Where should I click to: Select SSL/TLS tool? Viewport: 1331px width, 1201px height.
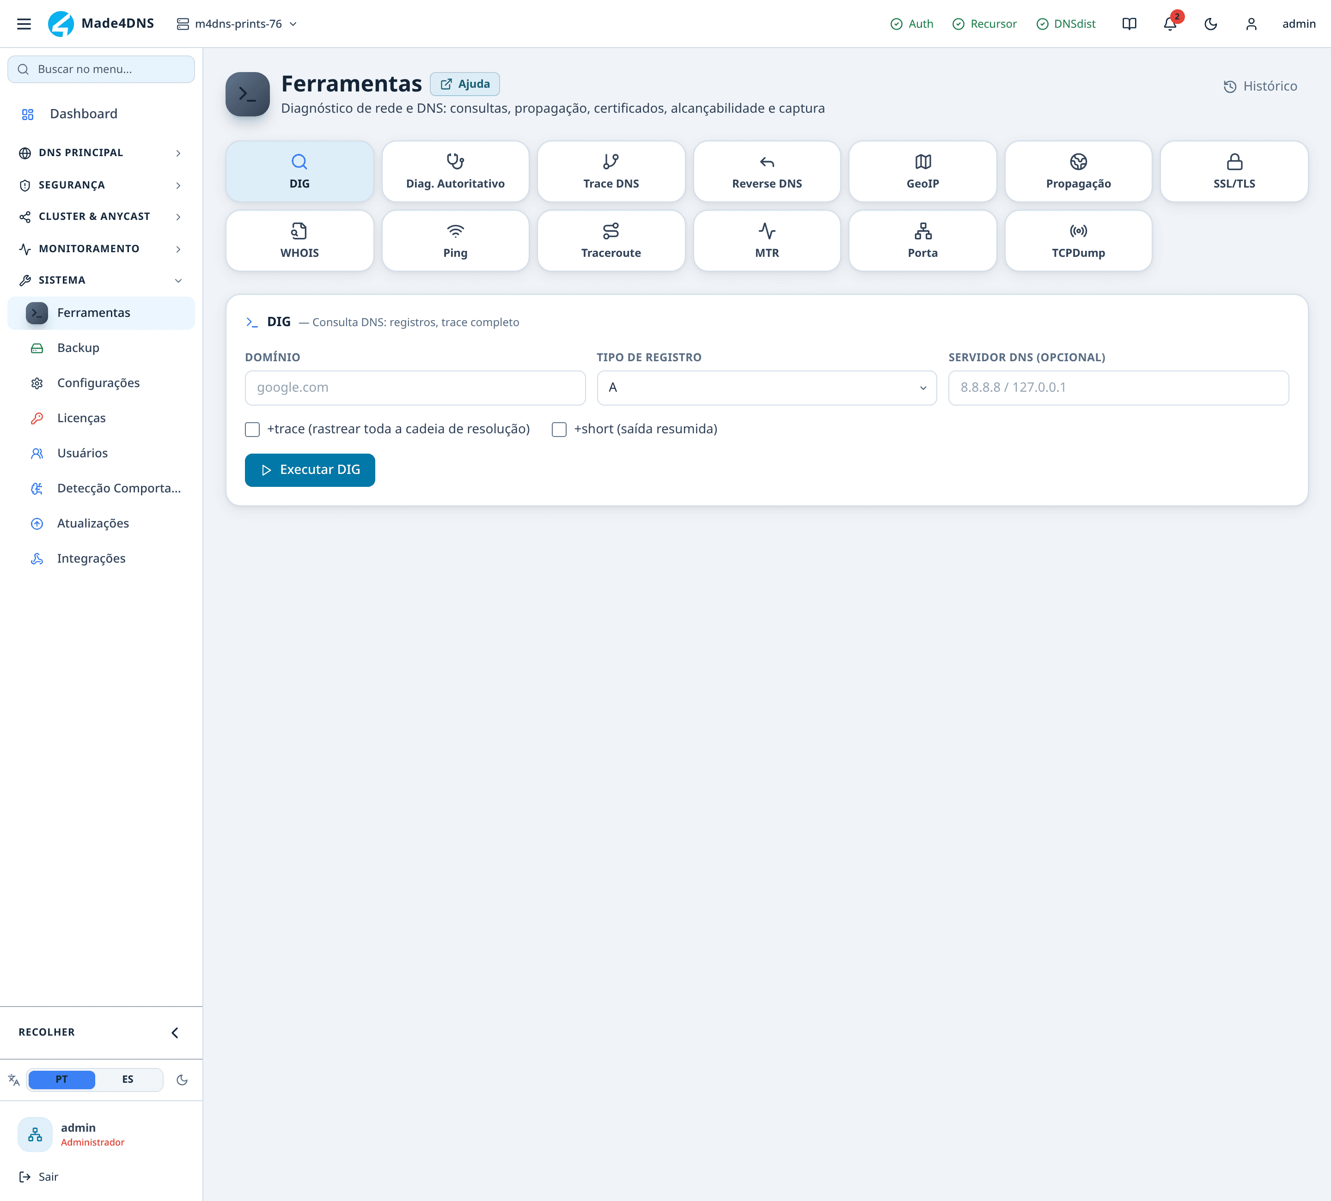[1234, 171]
